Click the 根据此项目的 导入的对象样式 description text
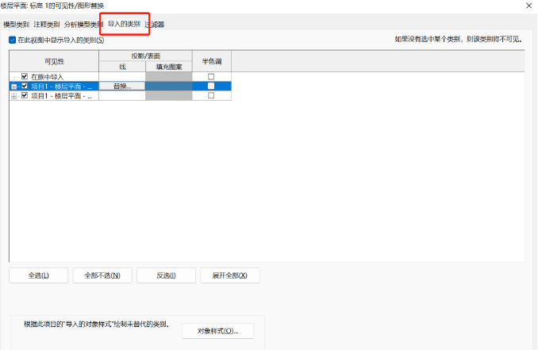 [97, 325]
